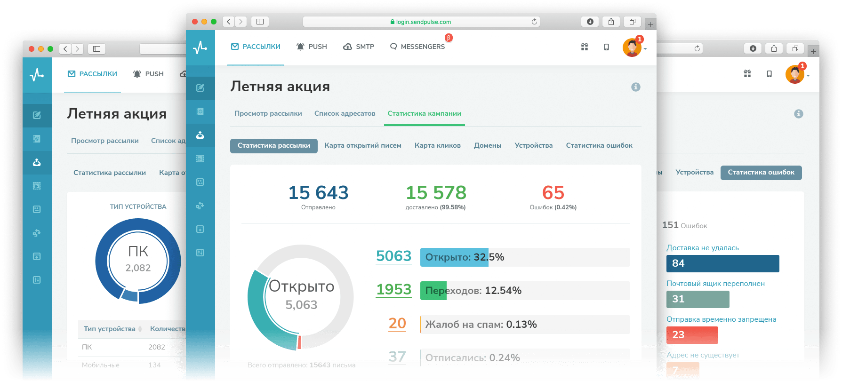This screenshot has height=381, width=842.
Task: Open PUSH tab in front window
Action: [311, 47]
